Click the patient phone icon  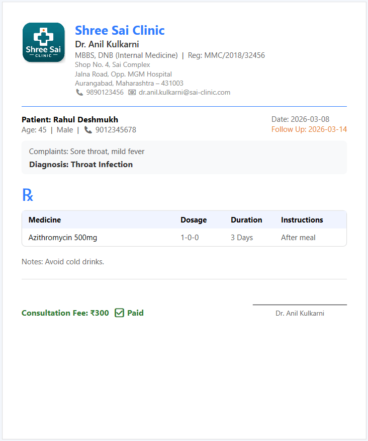pyautogui.click(x=88, y=130)
